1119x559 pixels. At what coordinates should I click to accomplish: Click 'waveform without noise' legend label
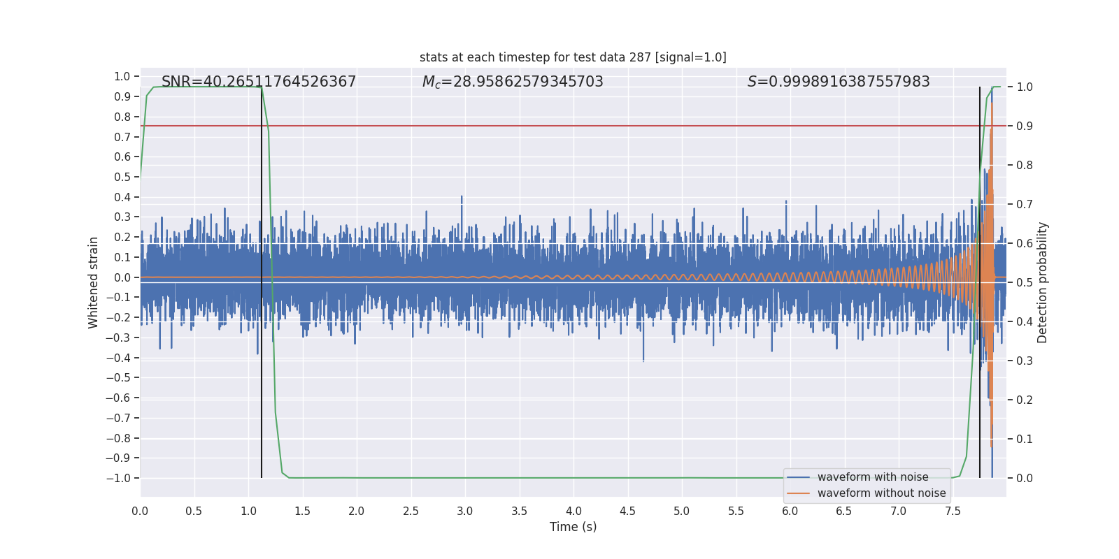pyautogui.click(x=881, y=493)
